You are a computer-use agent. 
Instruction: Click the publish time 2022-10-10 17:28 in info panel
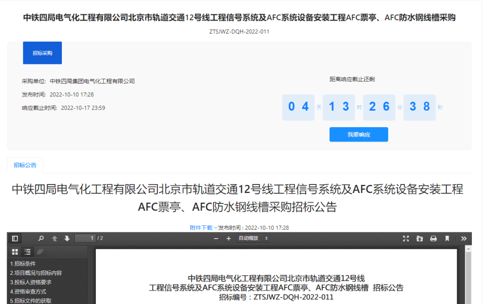point(72,94)
